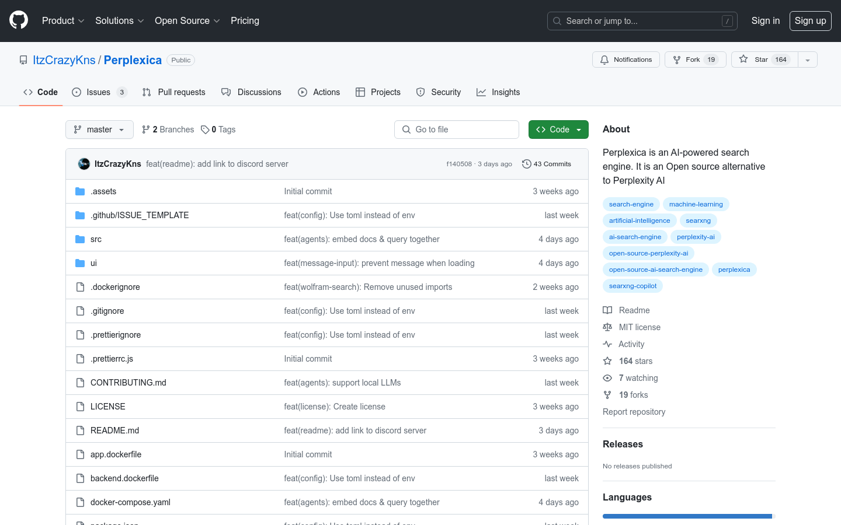Screen dimensions: 841x525
Task: Open the Pull requests tab
Action: click(x=173, y=92)
